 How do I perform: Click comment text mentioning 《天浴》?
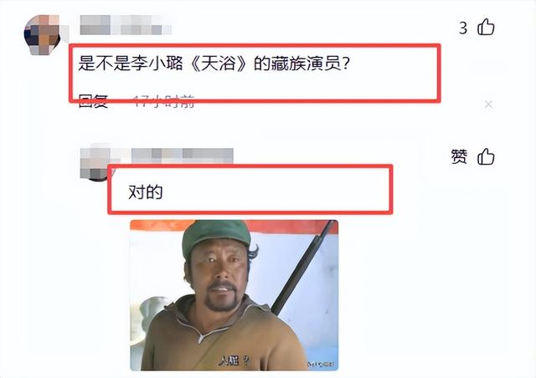pos(214,63)
